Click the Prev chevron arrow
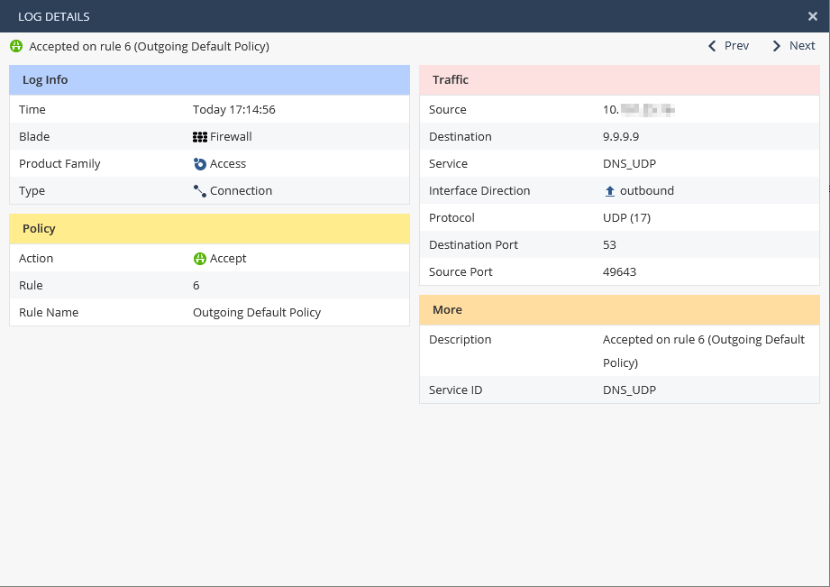This screenshot has height=587, width=830. tap(712, 46)
